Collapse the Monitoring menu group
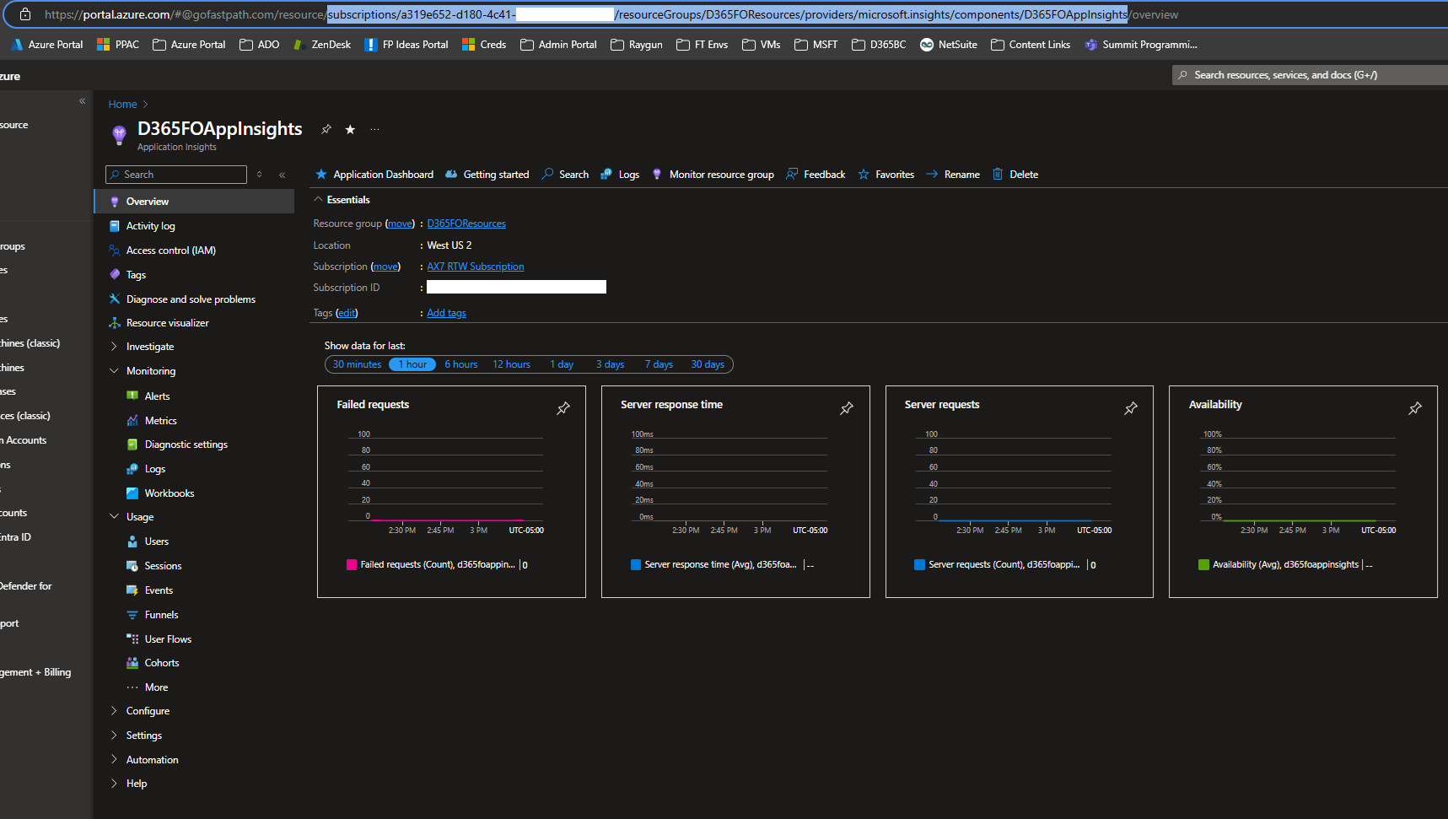Screen dimensions: 1448x819 point(114,371)
